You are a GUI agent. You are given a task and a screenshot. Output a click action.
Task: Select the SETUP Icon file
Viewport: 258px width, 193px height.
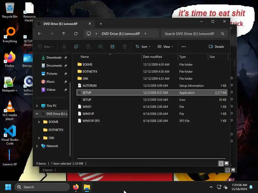[152, 100]
